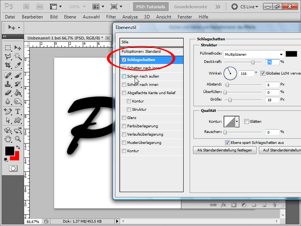
Task: Uncheck the Schlagschatten checkbox
Action: click(x=124, y=60)
